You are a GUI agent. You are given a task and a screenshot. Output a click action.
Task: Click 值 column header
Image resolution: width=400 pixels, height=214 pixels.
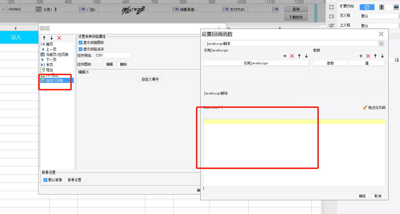point(367,63)
